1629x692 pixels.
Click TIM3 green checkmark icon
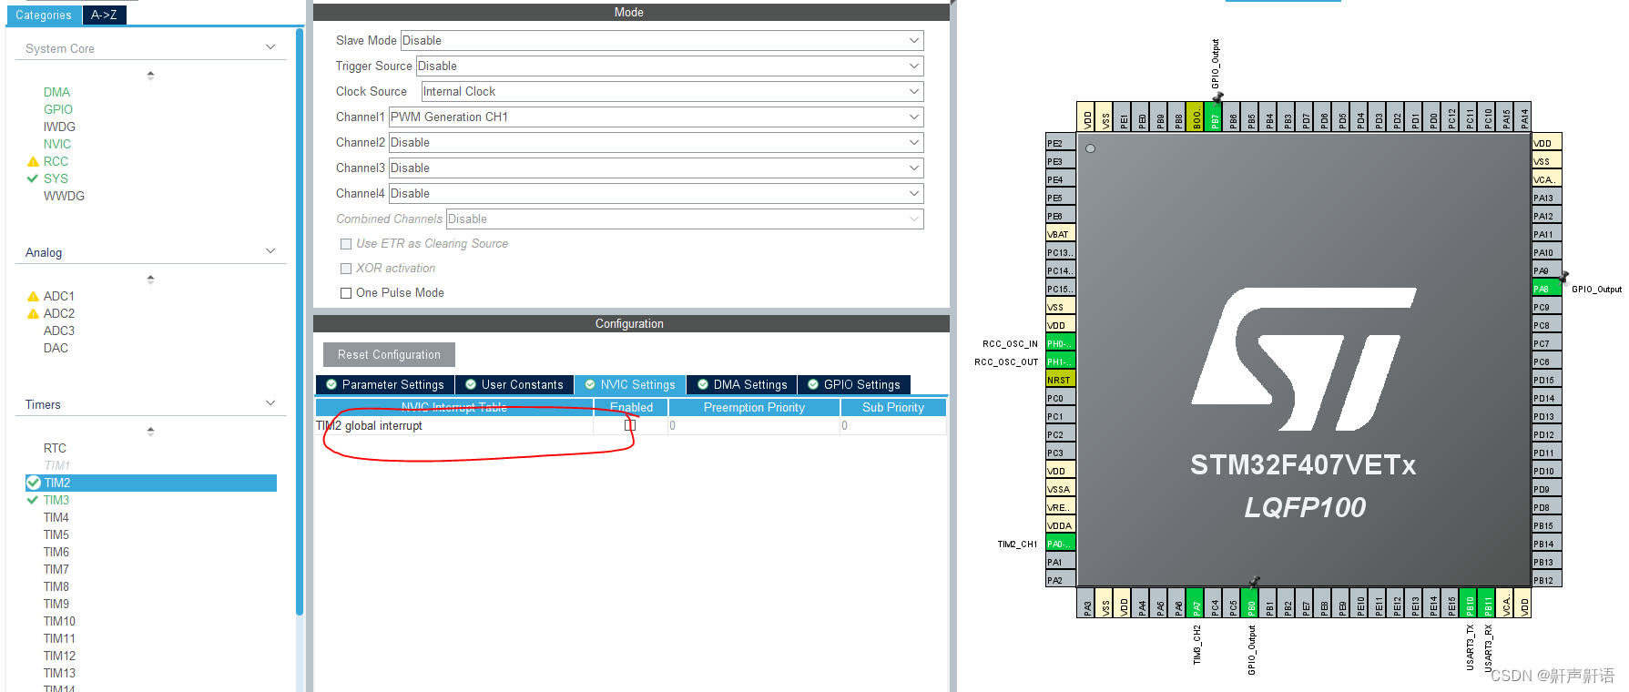(33, 500)
